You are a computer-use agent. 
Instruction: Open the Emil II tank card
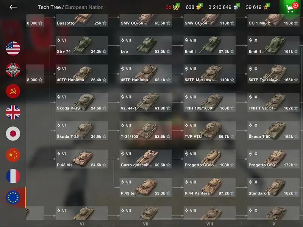click(x=273, y=45)
